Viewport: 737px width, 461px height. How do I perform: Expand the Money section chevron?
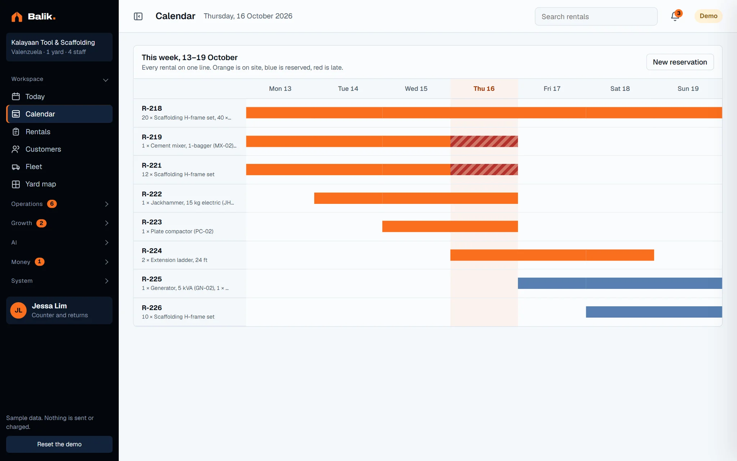click(107, 262)
